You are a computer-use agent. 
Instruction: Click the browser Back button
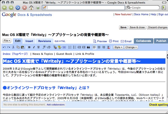pyautogui.click(x=4, y=8)
